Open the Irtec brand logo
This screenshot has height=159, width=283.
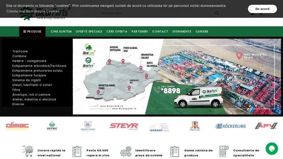point(52,126)
